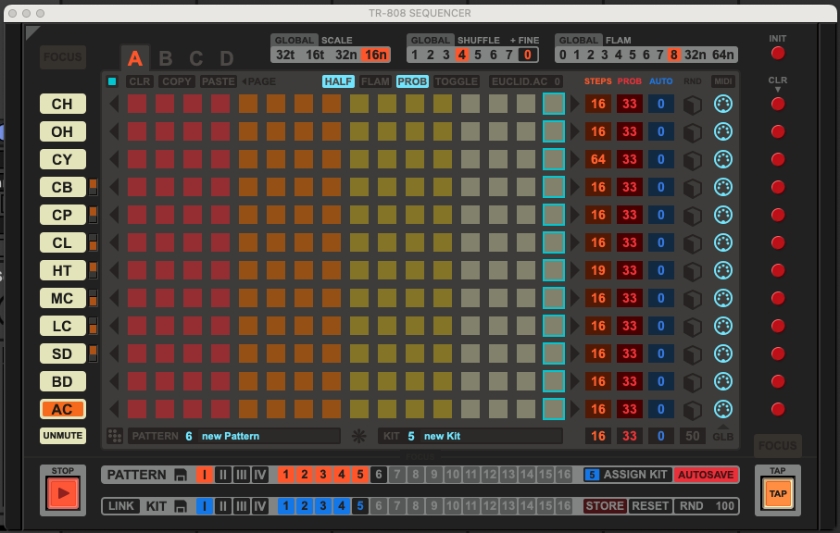Screen dimensions: 840x533
Task: Click the save disk icon beside KIT
Action: click(182, 506)
